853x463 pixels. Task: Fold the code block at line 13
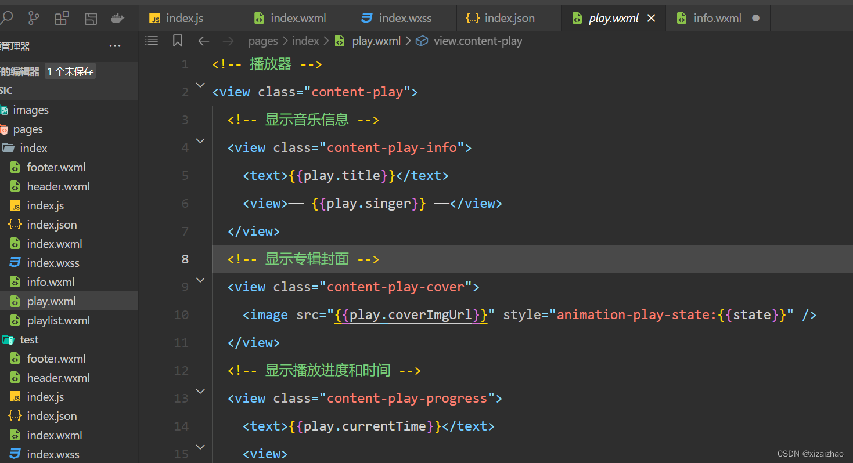(200, 392)
